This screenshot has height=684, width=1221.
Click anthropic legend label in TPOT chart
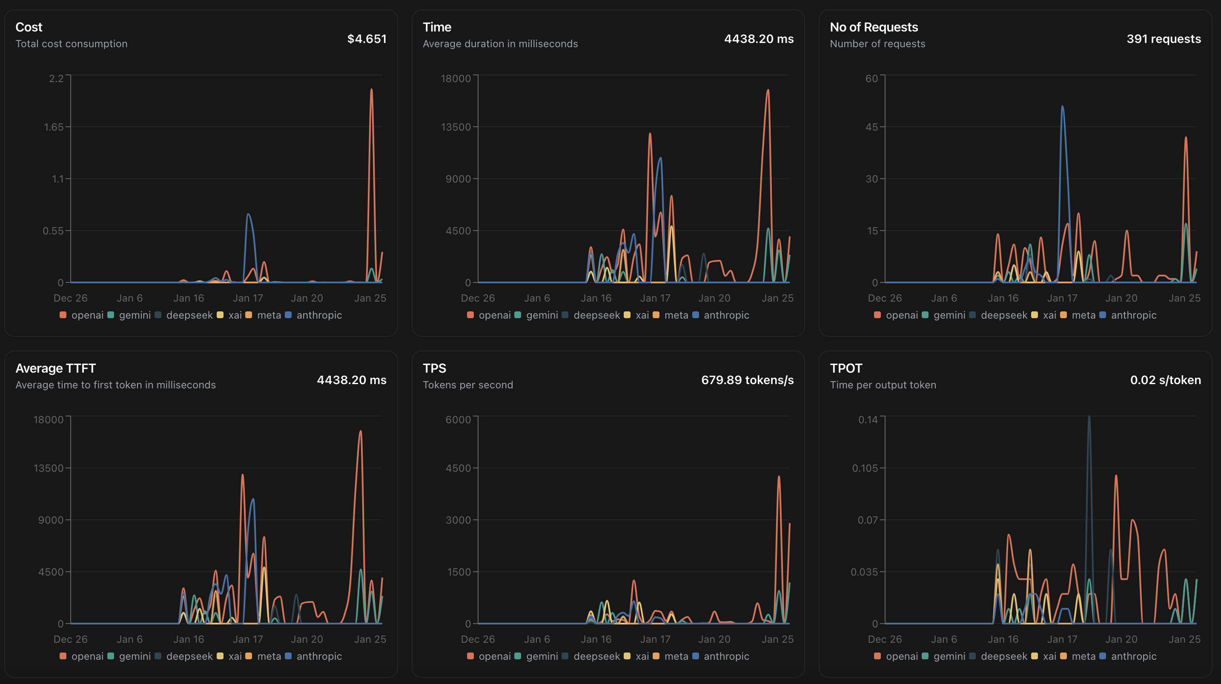coord(1134,656)
